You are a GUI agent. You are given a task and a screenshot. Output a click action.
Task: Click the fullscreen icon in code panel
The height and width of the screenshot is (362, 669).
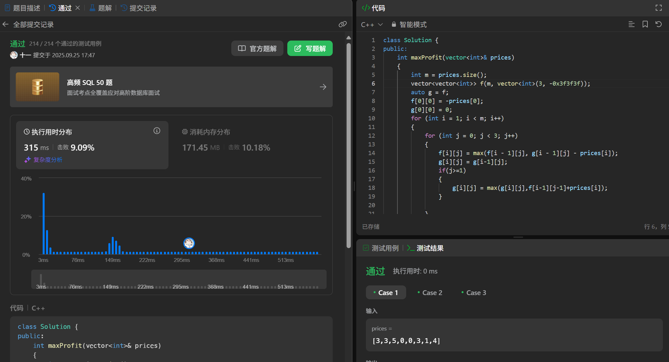(659, 8)
